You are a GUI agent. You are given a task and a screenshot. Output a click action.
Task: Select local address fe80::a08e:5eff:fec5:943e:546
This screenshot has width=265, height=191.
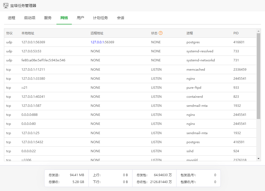coord(43,60)
